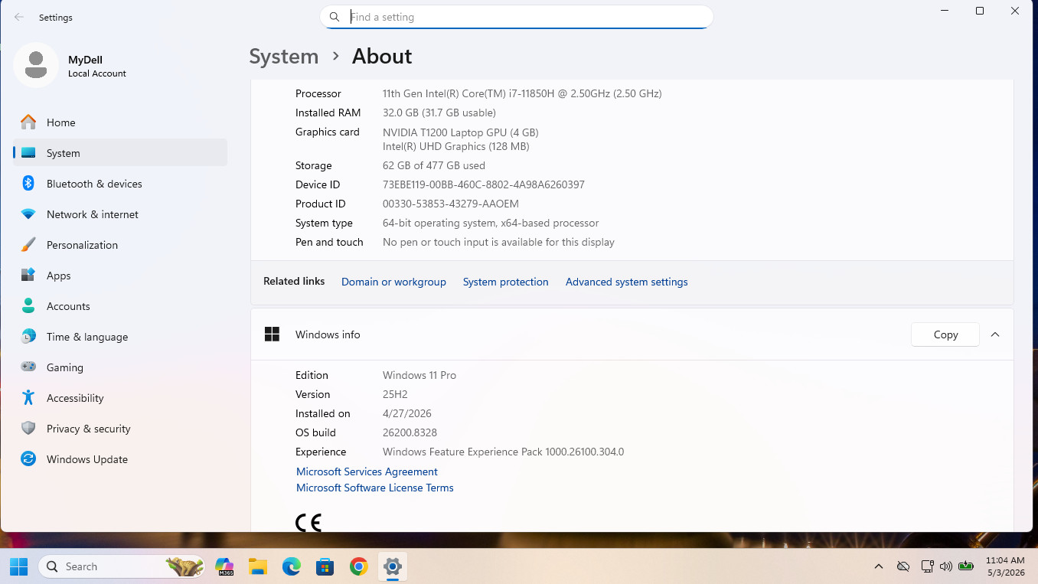Click the Accounts person icon
The width and height of the screenshot is (1038, 584).
[x=28, y=306]
